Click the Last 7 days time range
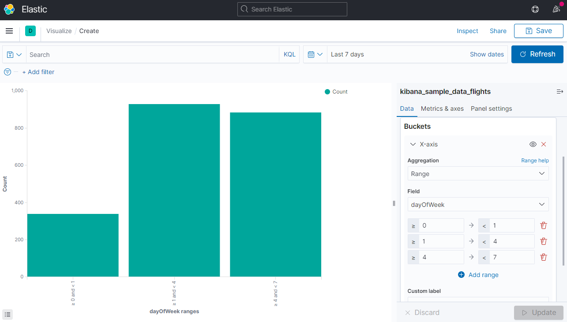The height and width of the screenshot is (322, 567). (x=347, y=54)
